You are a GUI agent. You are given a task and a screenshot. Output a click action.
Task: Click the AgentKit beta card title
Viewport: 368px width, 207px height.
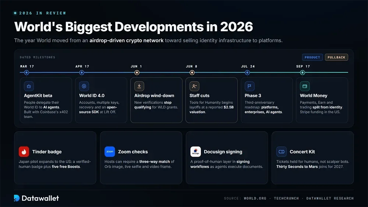click(38, 96)
